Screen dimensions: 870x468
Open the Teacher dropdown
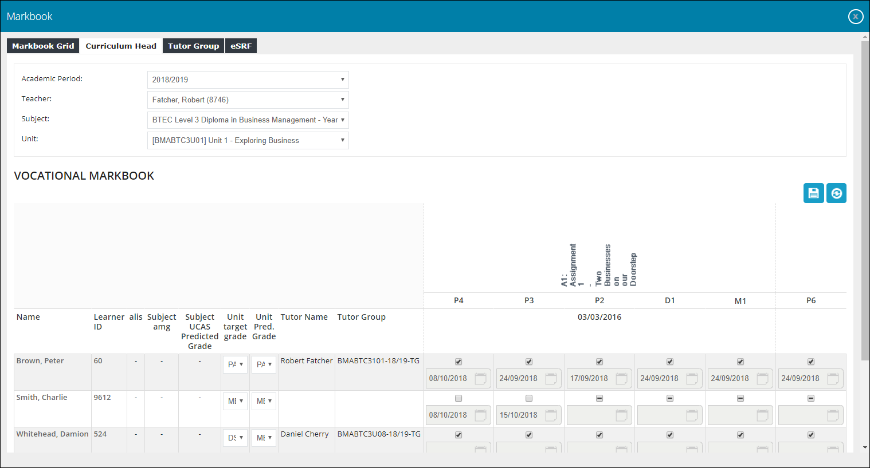click(248, 100)
